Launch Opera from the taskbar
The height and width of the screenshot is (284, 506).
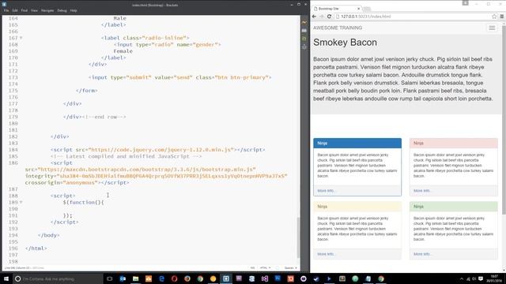click(174, 278)
